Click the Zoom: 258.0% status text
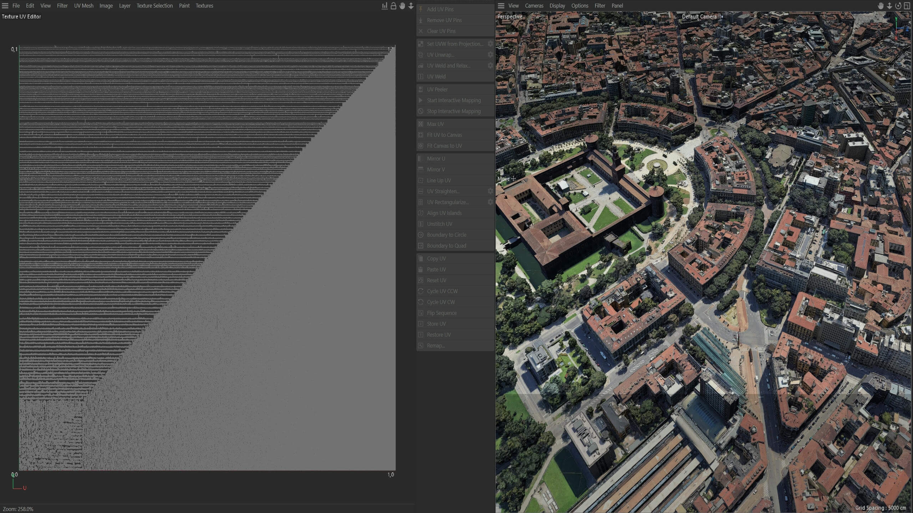This screenshot has height=513, width=913. (18, 509)
